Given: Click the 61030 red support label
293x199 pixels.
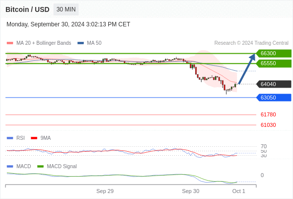Looking at the screenshot, I should [x=268, y=125].
